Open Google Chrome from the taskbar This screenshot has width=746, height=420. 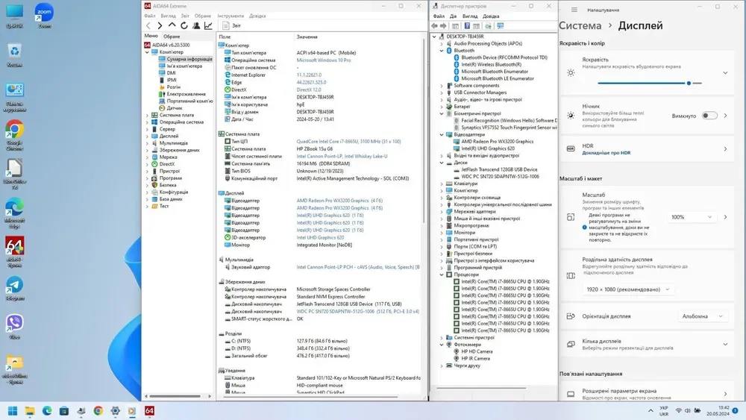(98, 410)
